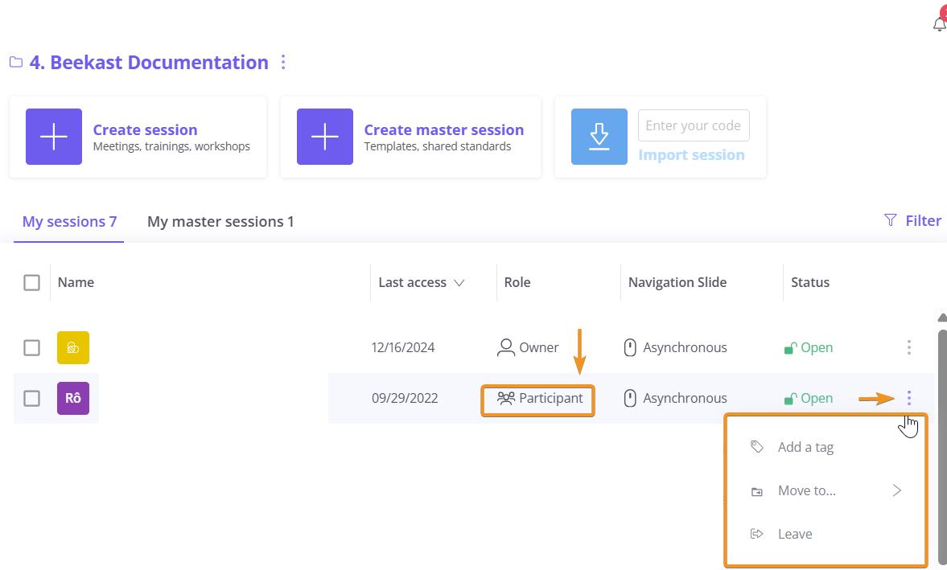Click the blue download Import session icon
The image size is (947, 570).
coord(599,137)
